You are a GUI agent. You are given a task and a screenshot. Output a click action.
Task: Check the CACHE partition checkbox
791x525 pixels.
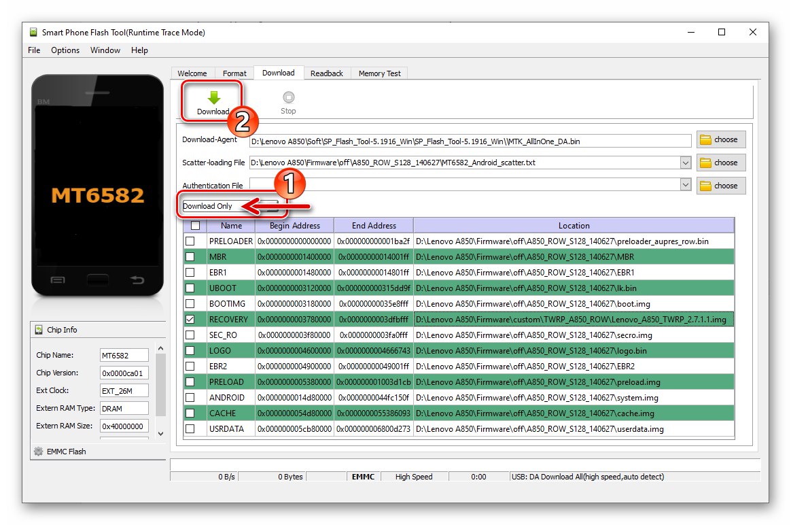(190, 413)
